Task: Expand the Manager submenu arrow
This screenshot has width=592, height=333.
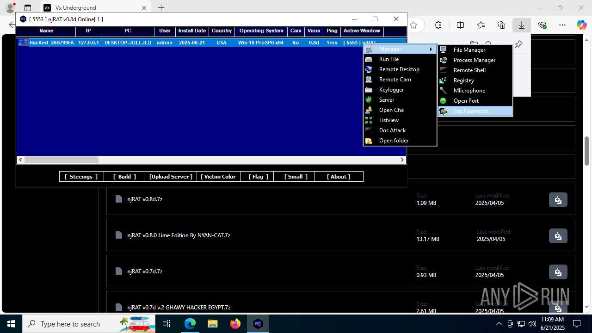Action: click(431, 49)
